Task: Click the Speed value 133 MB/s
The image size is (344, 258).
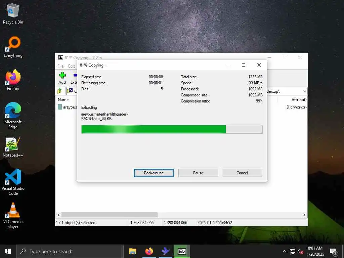Action: 255,83
